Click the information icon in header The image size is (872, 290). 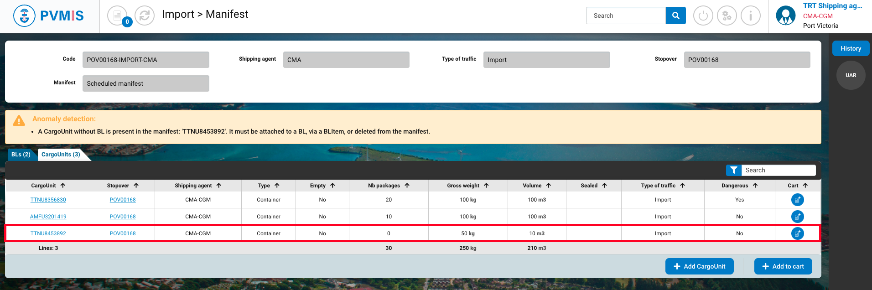pyautogui.click(x=750, y=16)
